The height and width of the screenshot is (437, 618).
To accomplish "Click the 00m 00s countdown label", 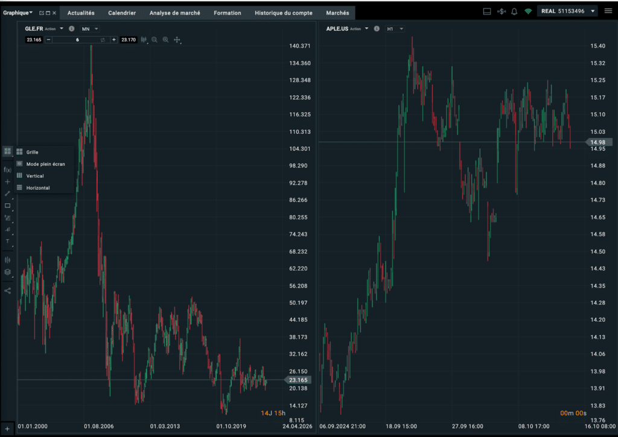I will (573, 413).
